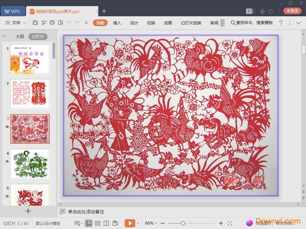Open the 幻灯片放映 ribbon tab
Viewport: 306px width, 229px height.
pyautogui.click(x=191, y=23)
